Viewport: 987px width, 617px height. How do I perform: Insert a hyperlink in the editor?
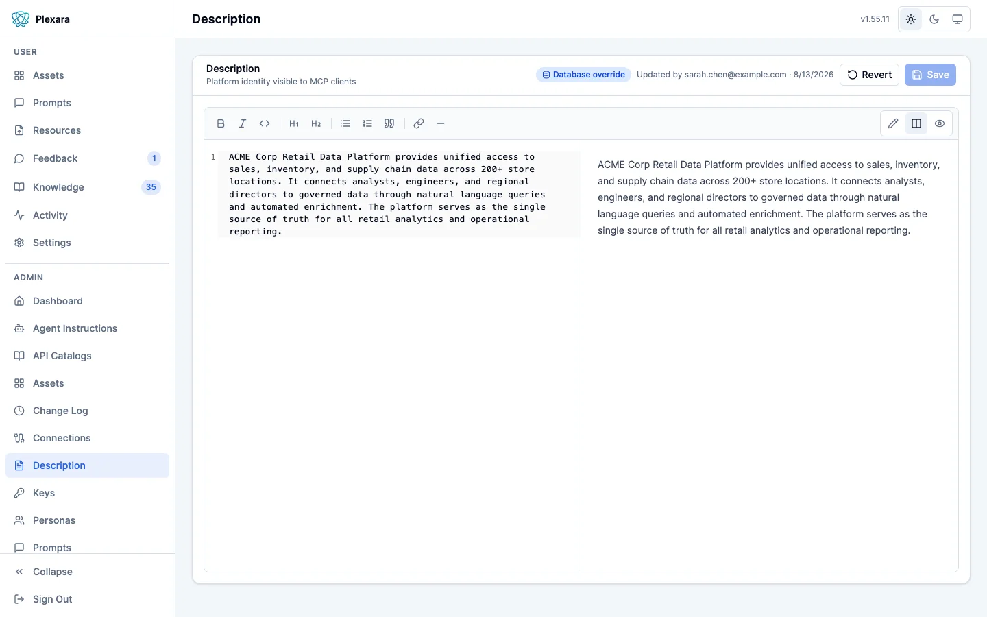pos(419,123)
